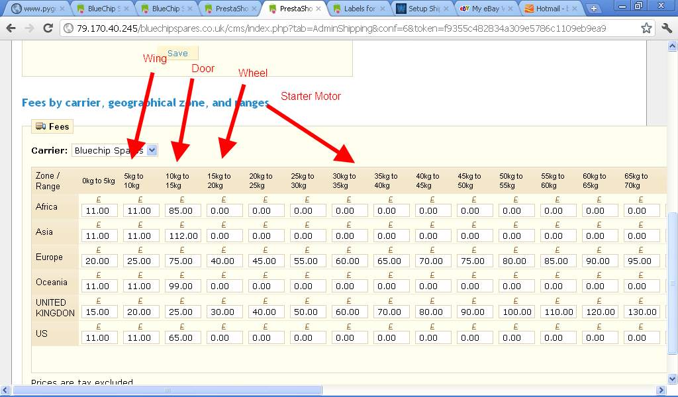
Task: Edit Africa 10kg to 15kg fee 85.00
Action: (x=183, y=211)
